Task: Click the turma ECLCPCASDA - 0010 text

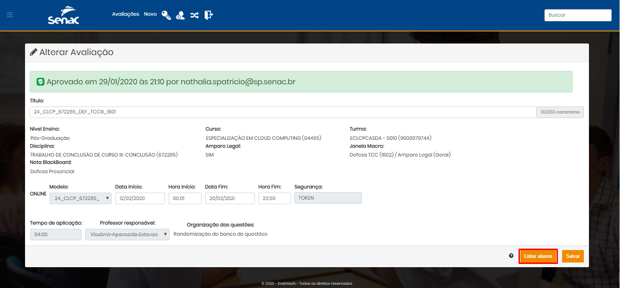Action: point(391,138)
